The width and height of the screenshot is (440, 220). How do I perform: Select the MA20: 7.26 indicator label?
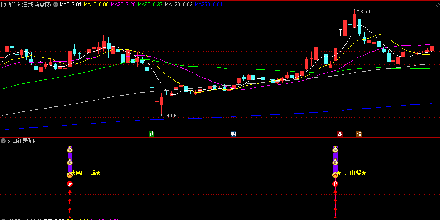pos(123,5)
